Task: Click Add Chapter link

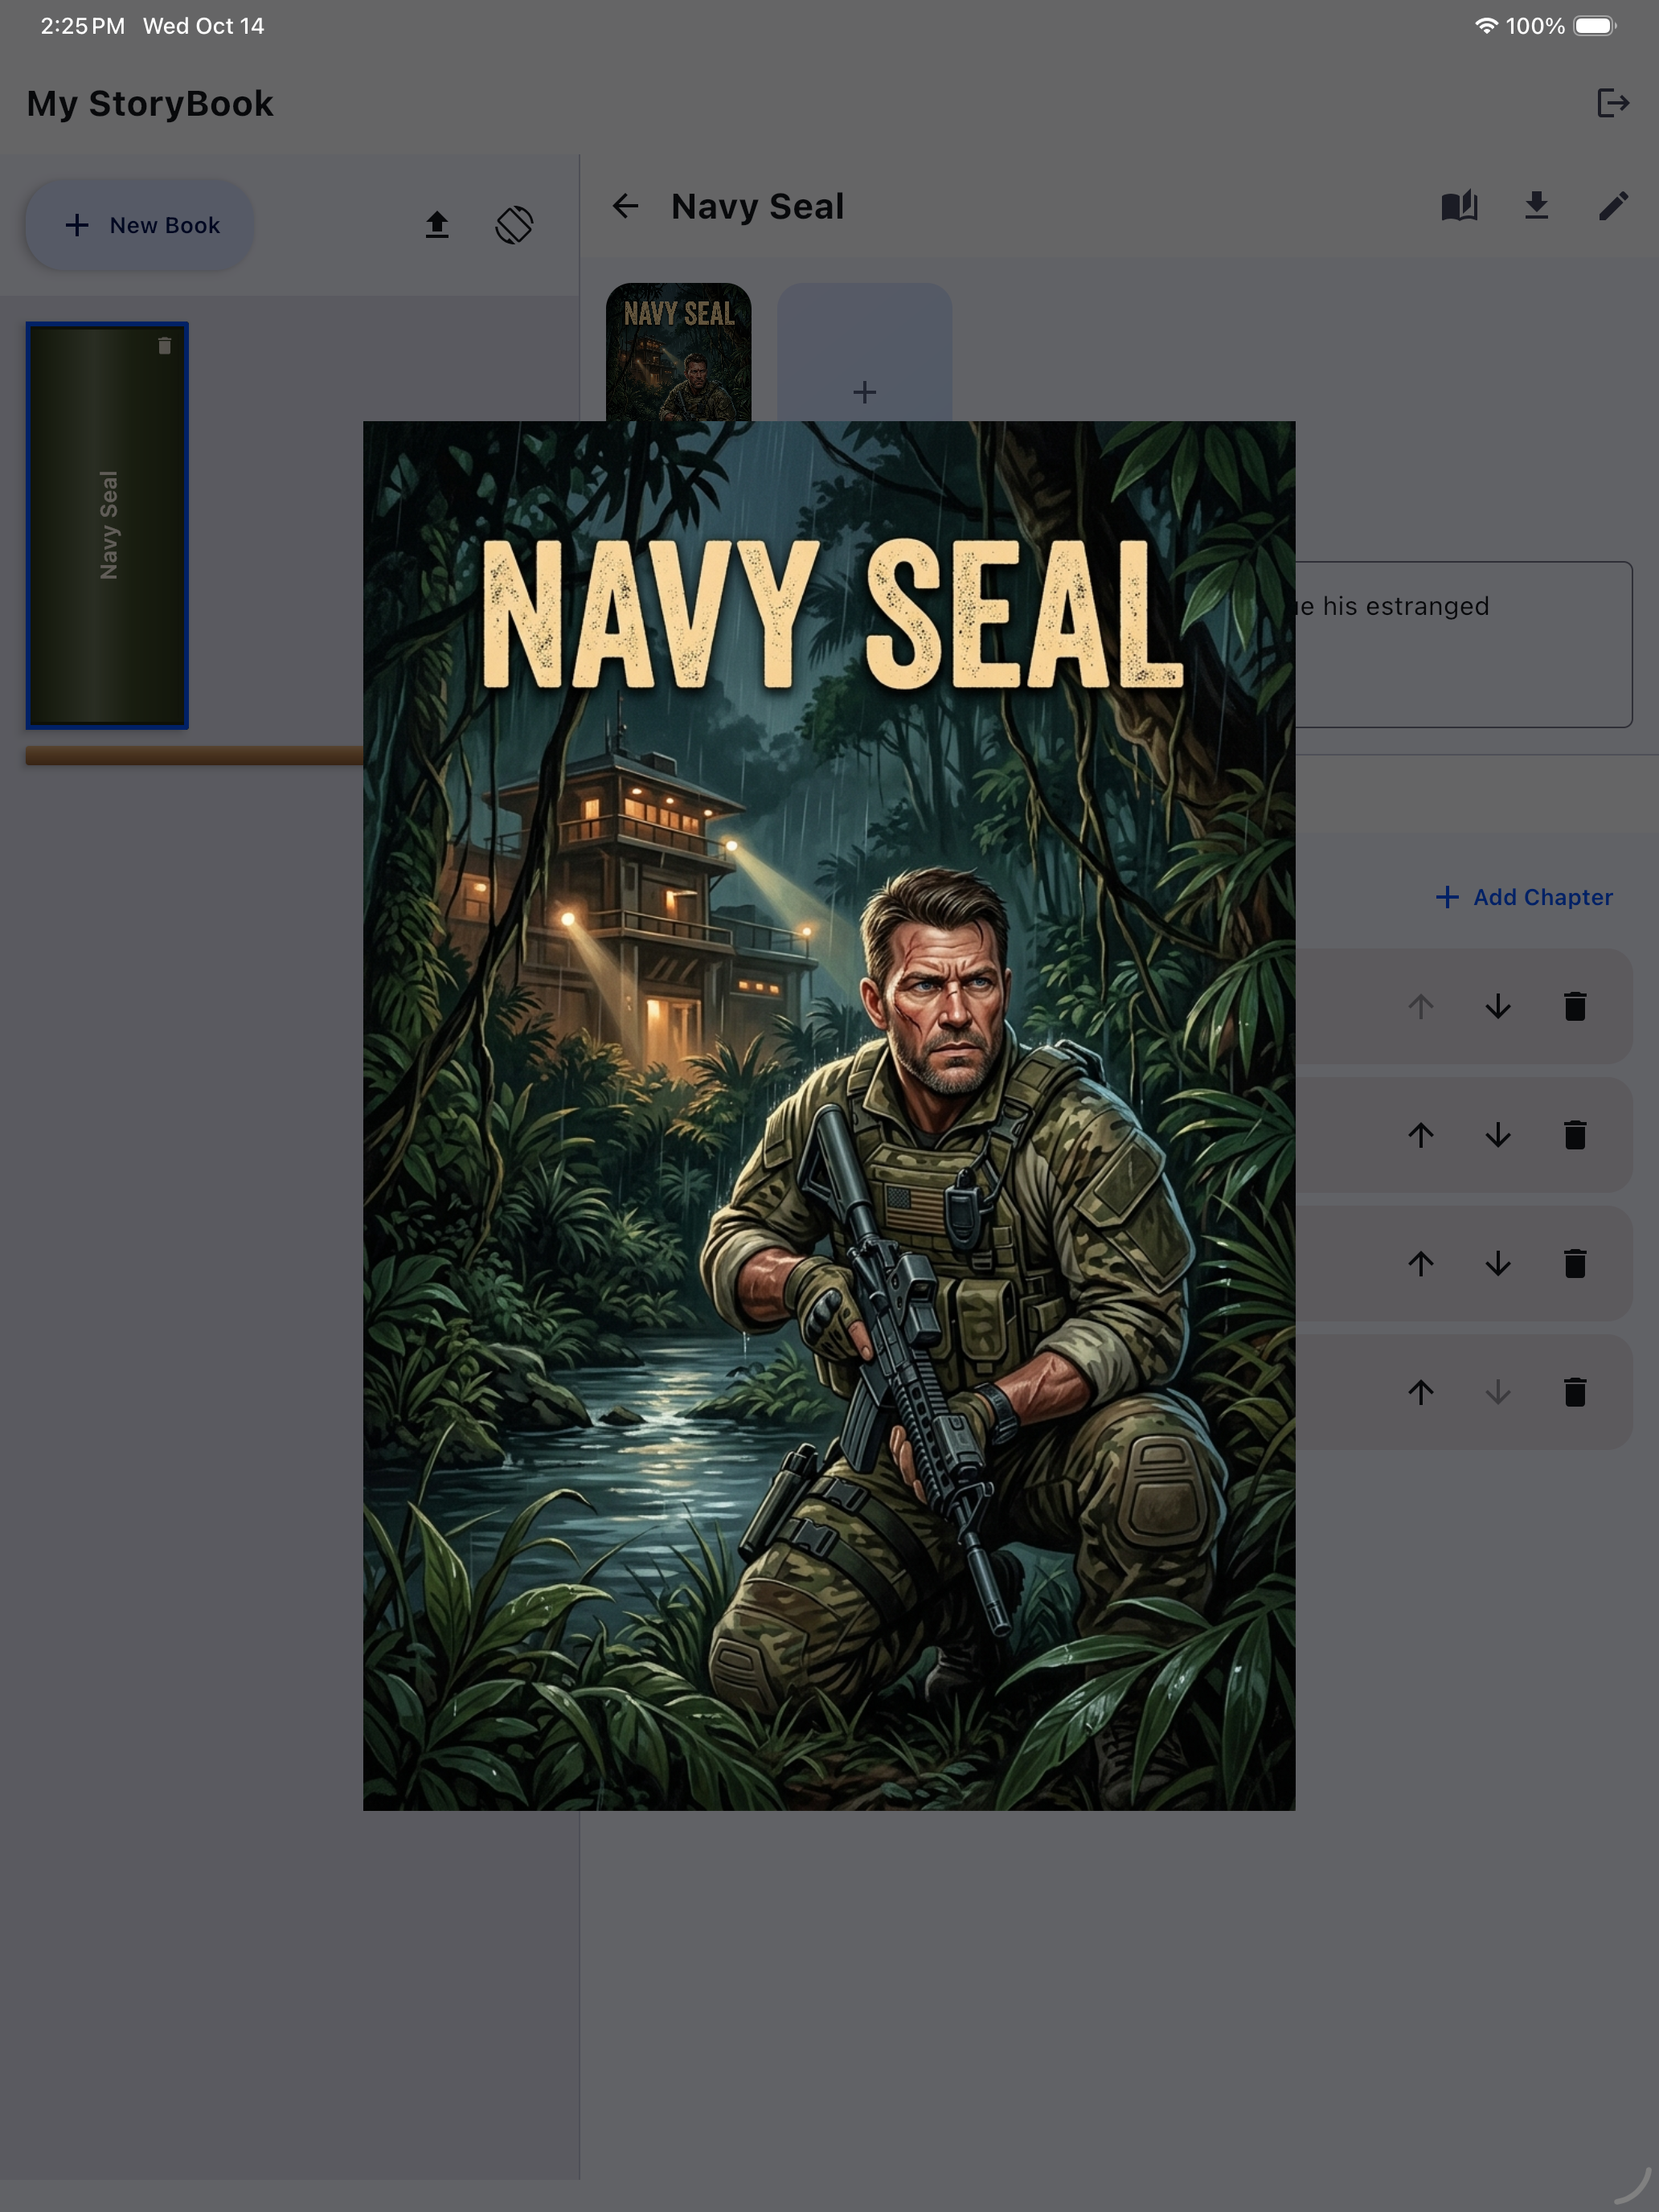Action: click(1524, 897)
